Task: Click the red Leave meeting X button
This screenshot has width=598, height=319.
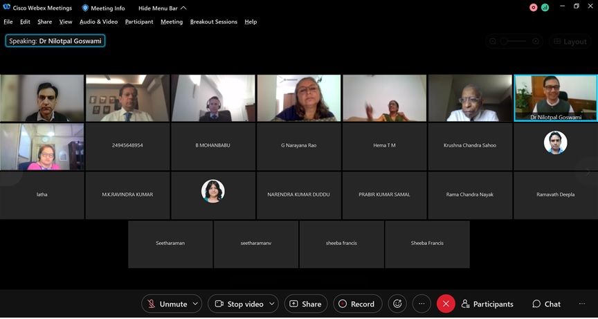Action: click(446, 304)
